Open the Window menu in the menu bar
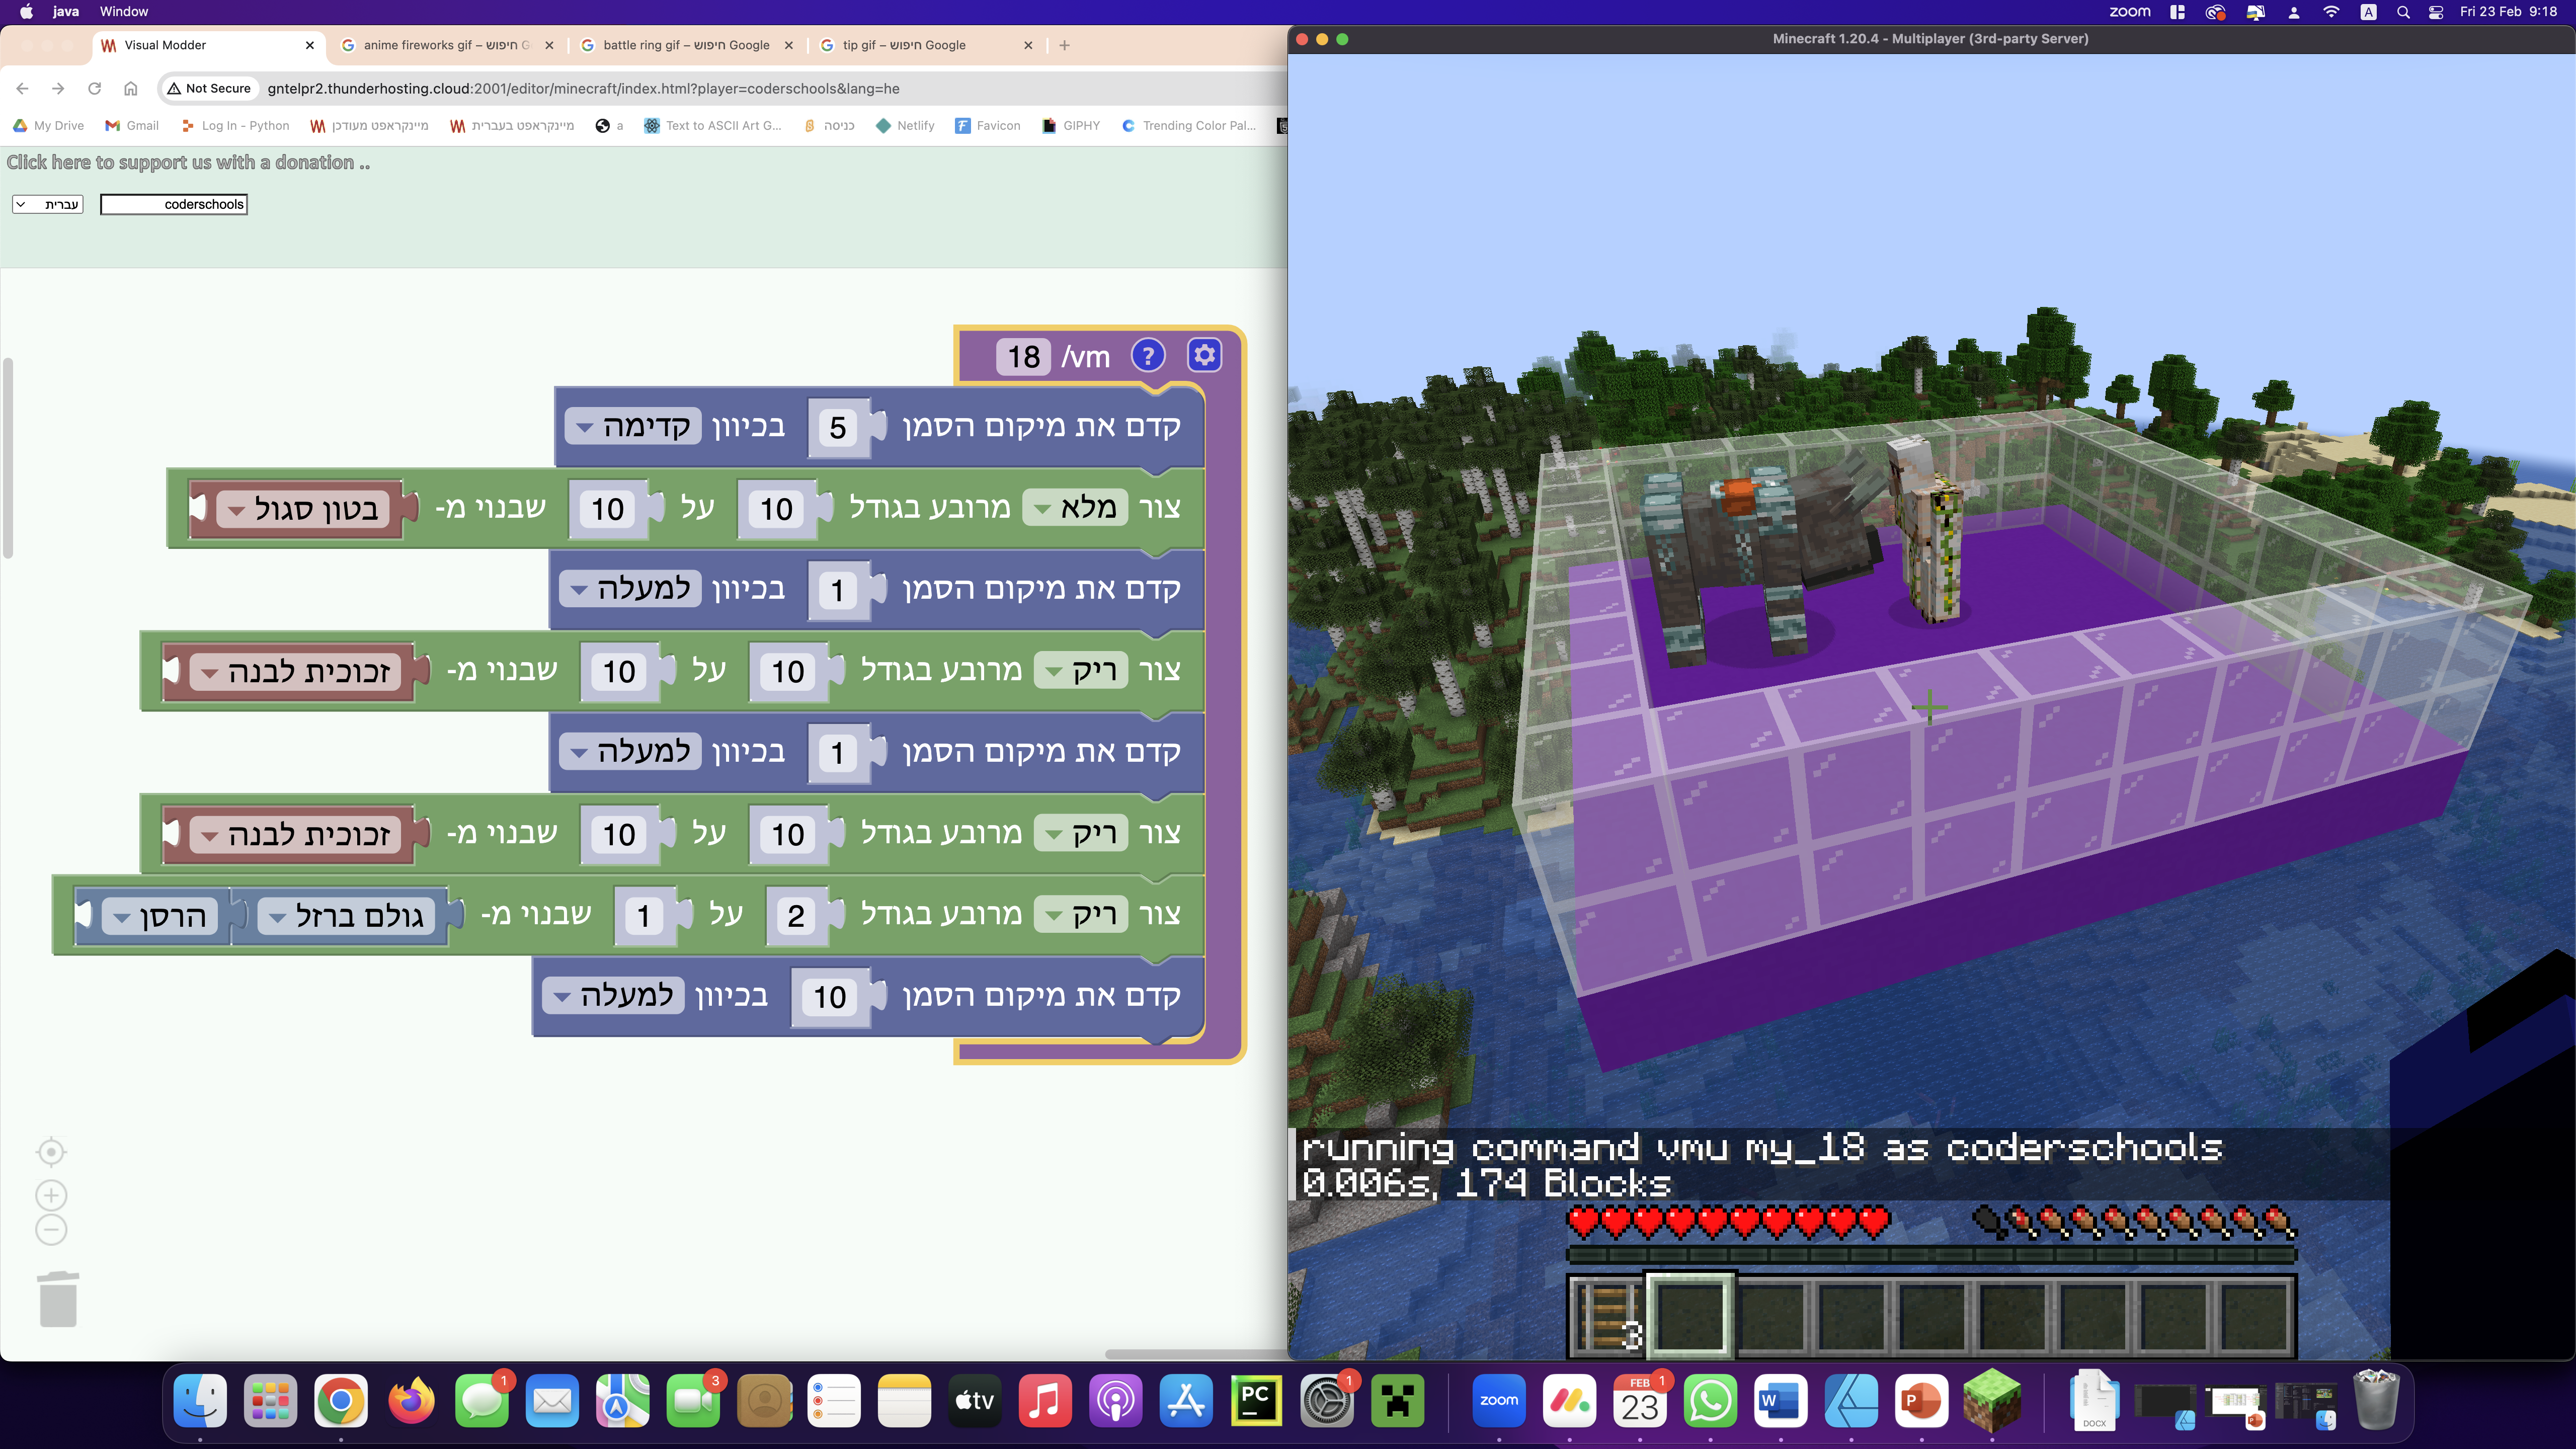The width and height of the screenshot is (2576, 1449). [x=124, y=12]
